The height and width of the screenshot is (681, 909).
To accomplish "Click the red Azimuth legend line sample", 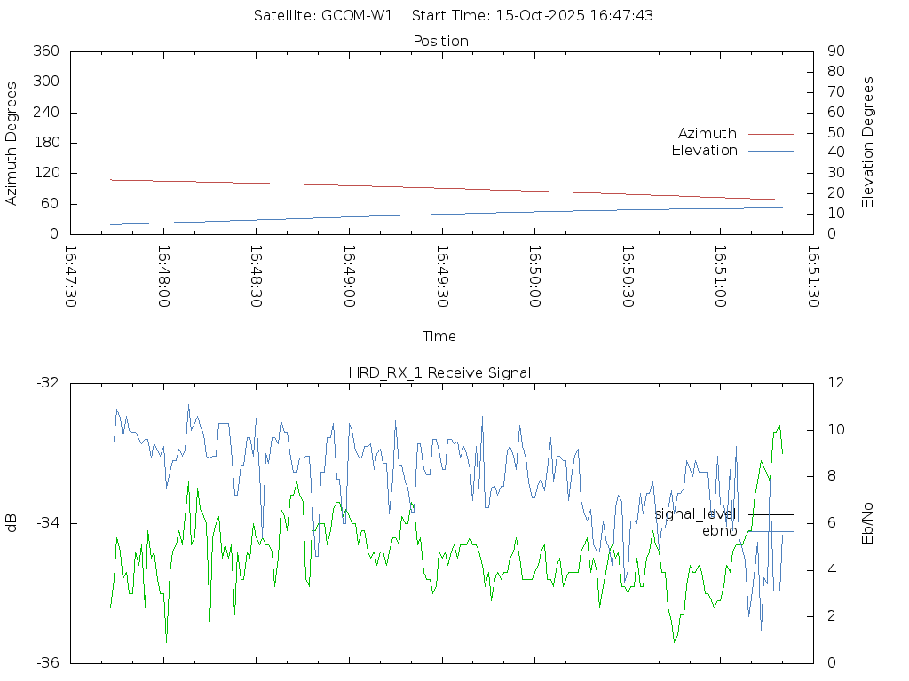I will tap(771, 134).
